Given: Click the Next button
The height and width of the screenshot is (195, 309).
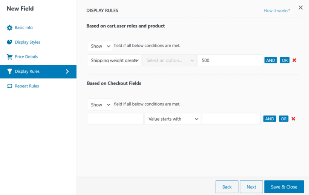Looking at the screenshot, I should pos(251,187).
